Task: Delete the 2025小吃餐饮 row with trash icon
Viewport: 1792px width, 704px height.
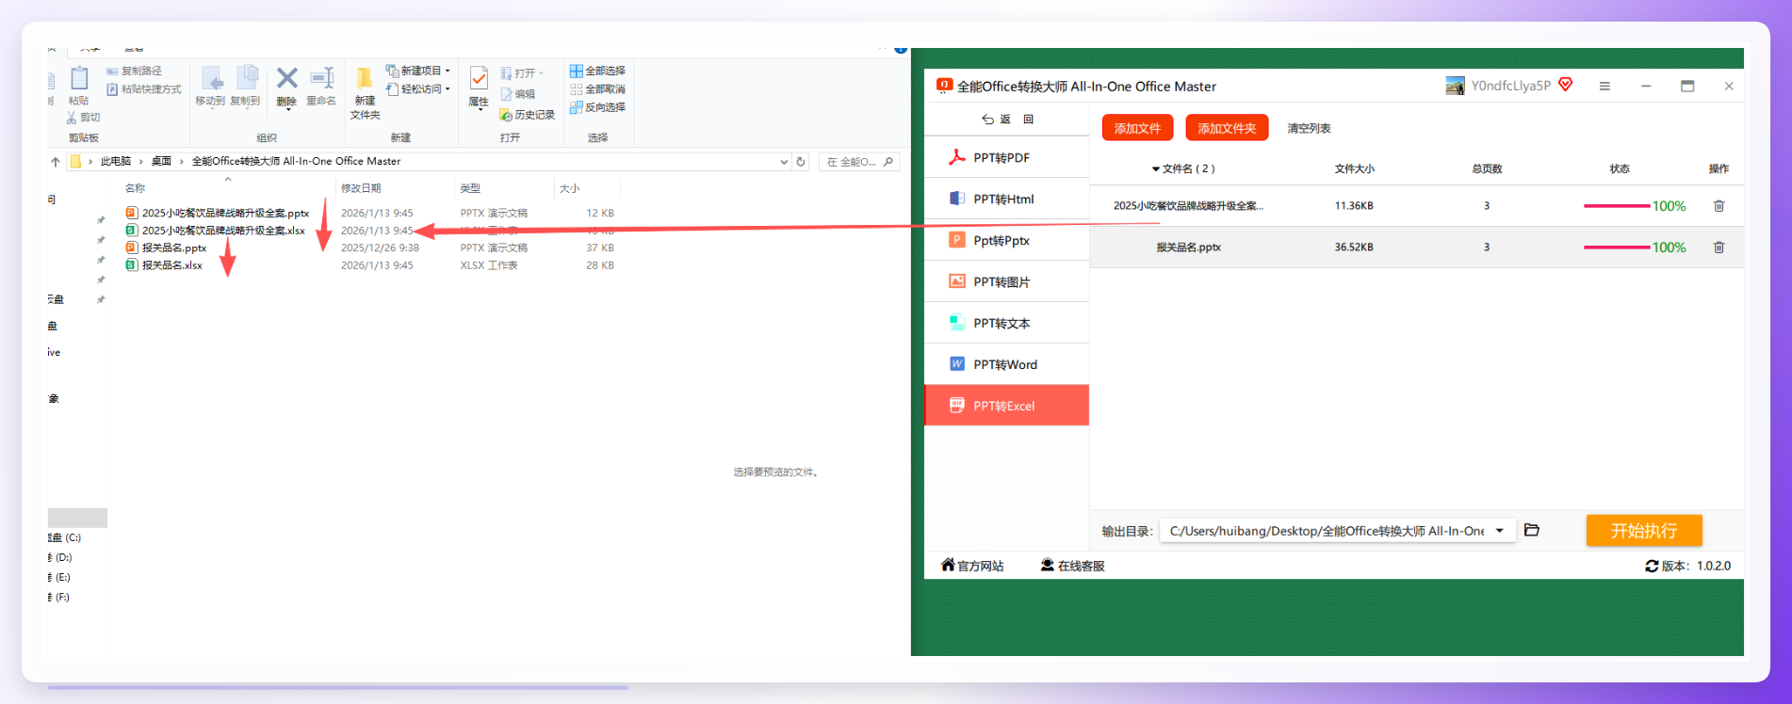Action: click(1719, 205)
